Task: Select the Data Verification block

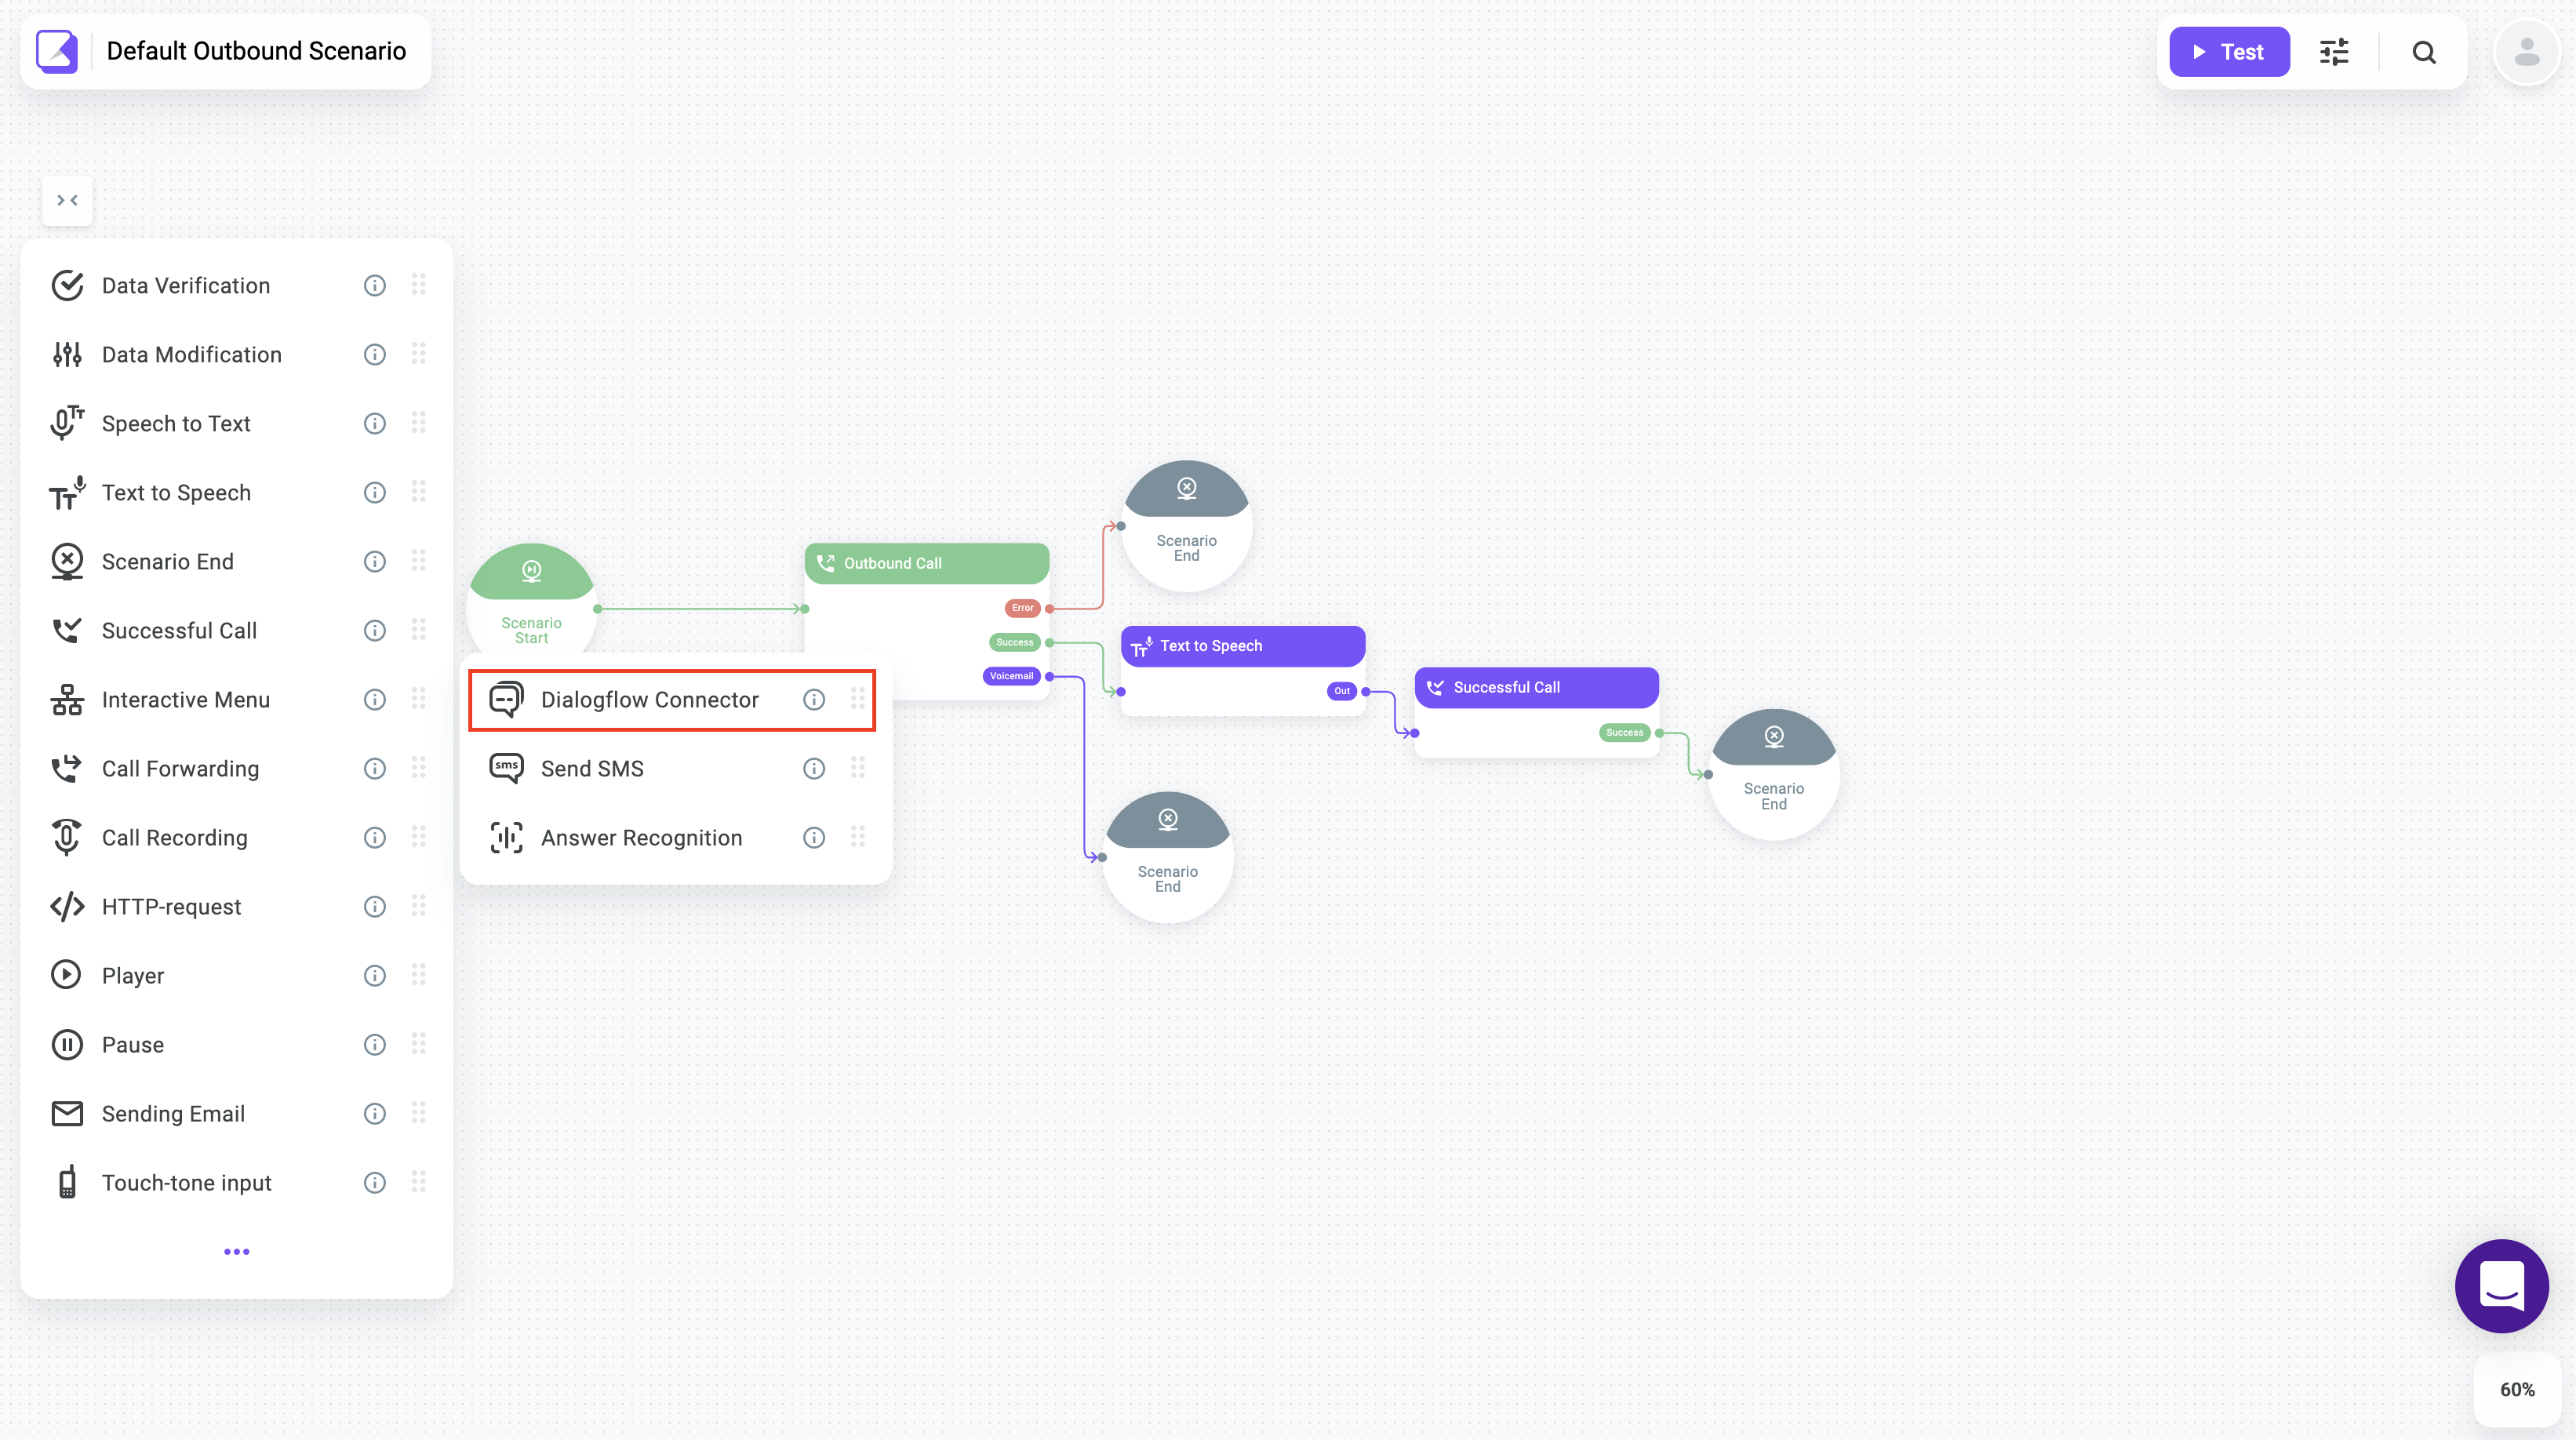Action: point(236,286)
